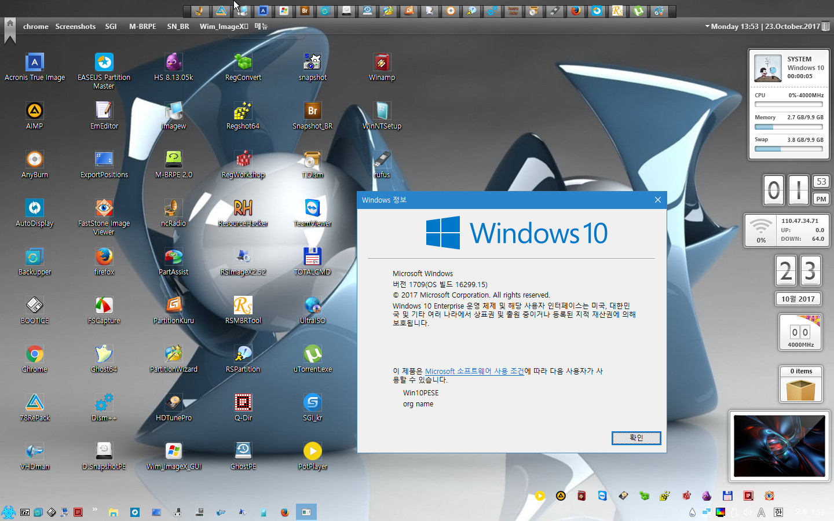Click the 확인 button in Windows 정보
This screenshot has height=521, width=834.
[636, 438]
